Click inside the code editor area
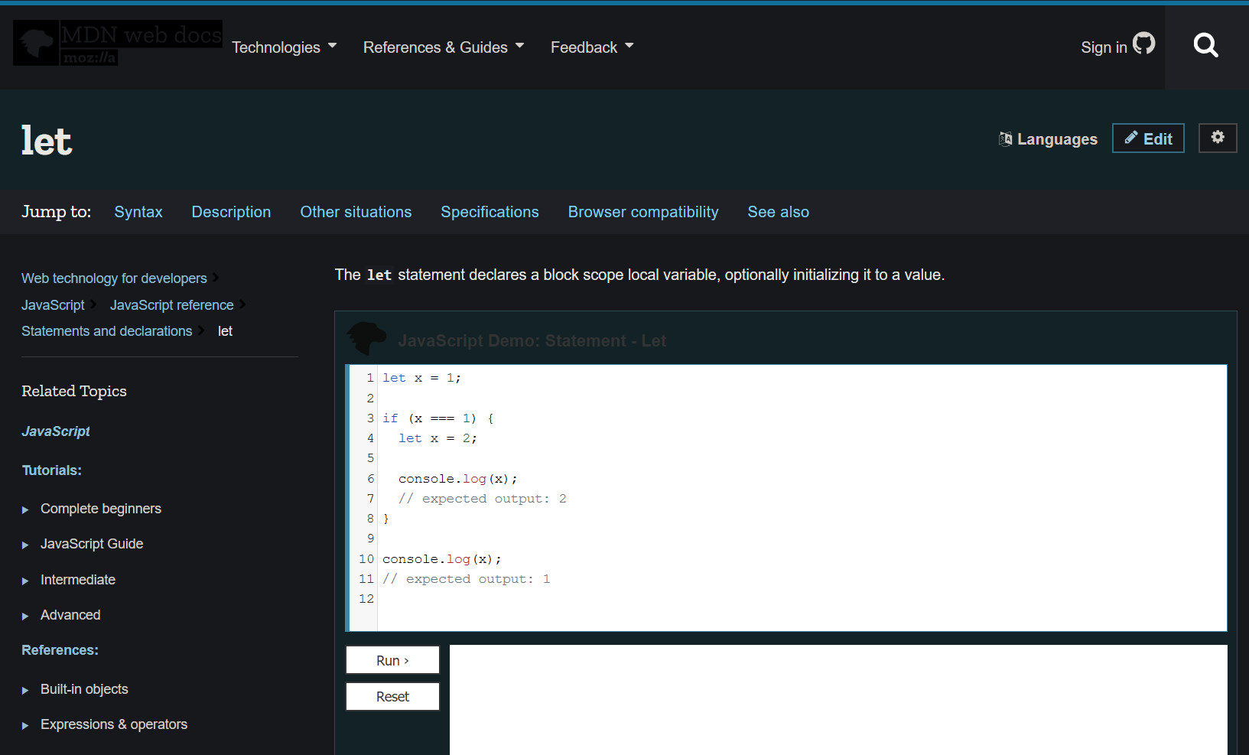1249x755 pixels. 786,498
